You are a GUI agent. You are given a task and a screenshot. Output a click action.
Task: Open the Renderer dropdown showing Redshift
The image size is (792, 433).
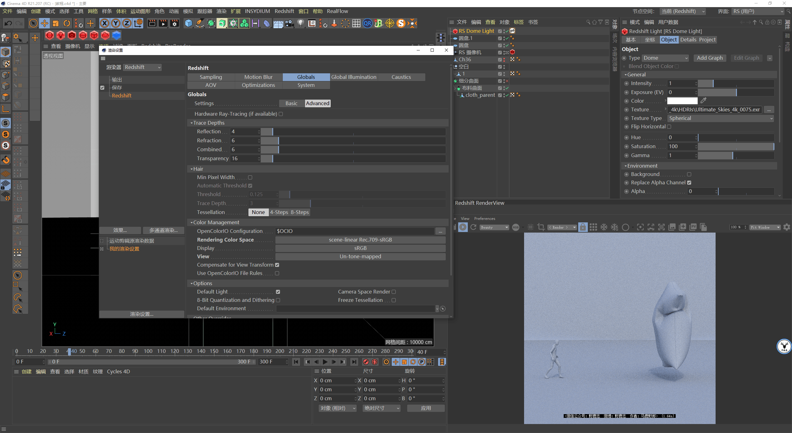click(x=143, y=67)
